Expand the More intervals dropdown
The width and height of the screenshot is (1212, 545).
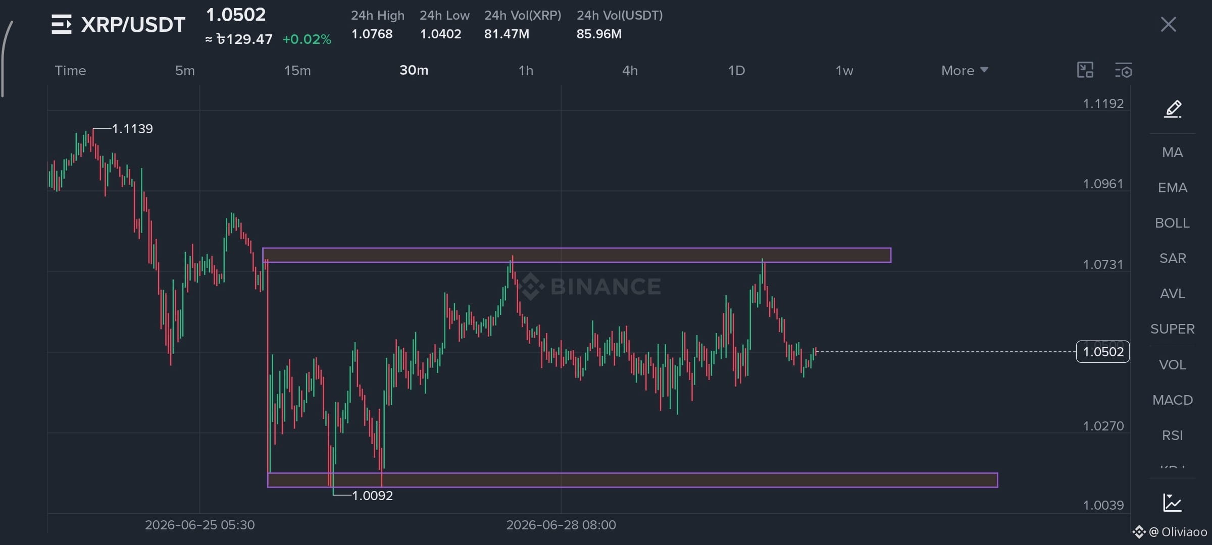(965, 71)
